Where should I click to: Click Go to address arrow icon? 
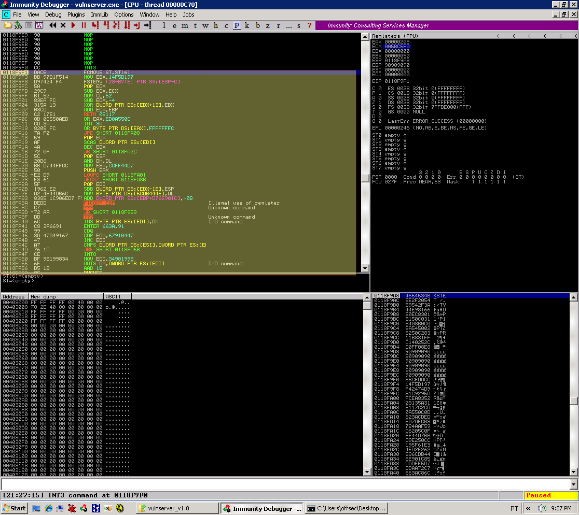coord(148,25)
